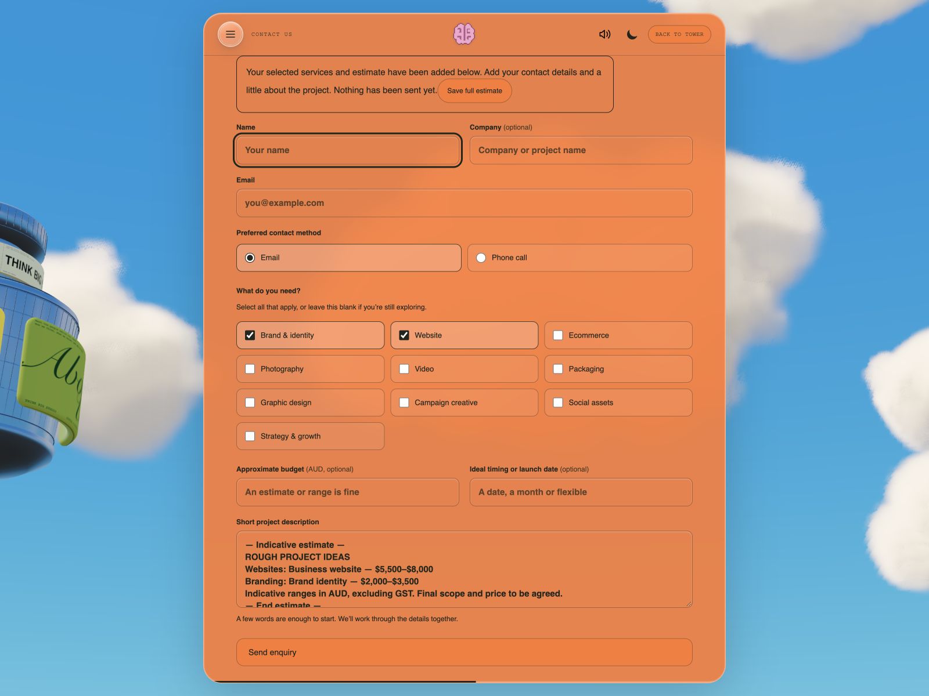
Task: Focus the Company or project name field
Action: click(581, 150)
